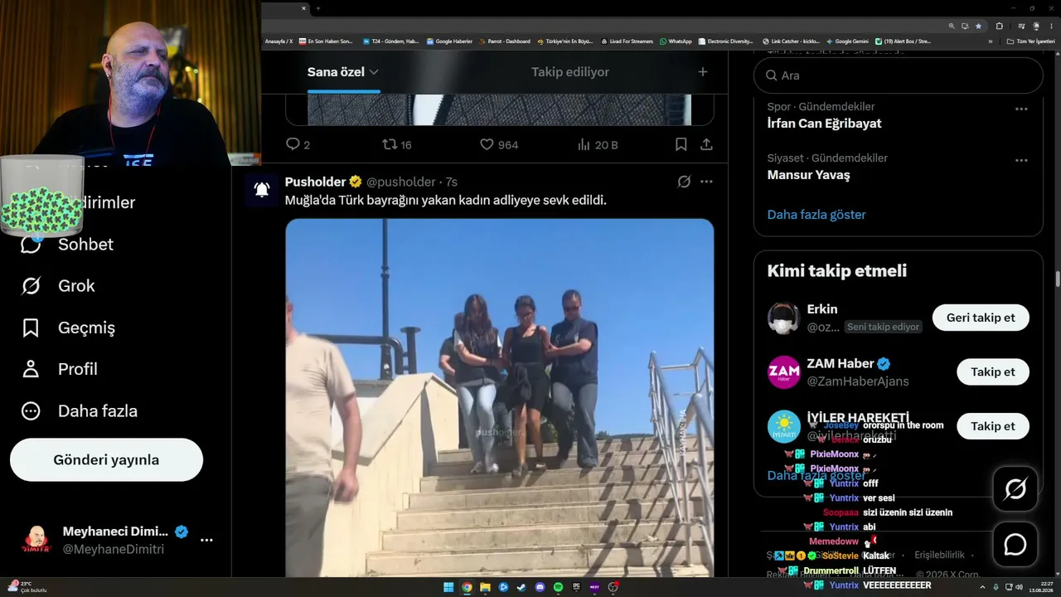Follow ZAM Haber with Takip et
The width and height of the screenshot is (1061, 597).
click(993, 372)
